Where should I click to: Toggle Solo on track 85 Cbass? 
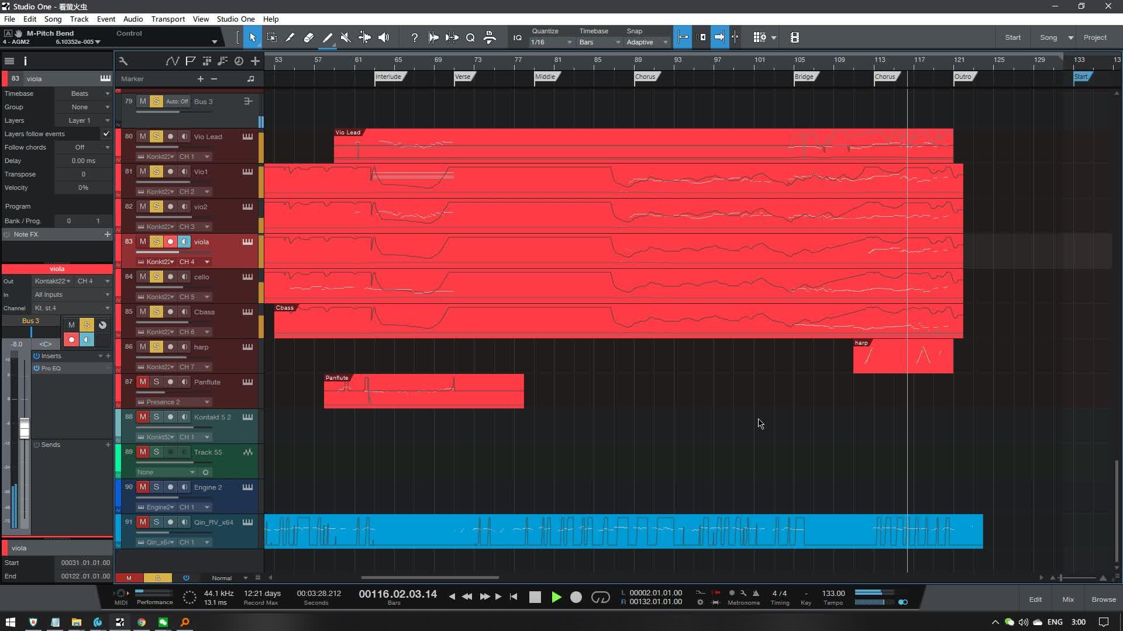point(156,311)
